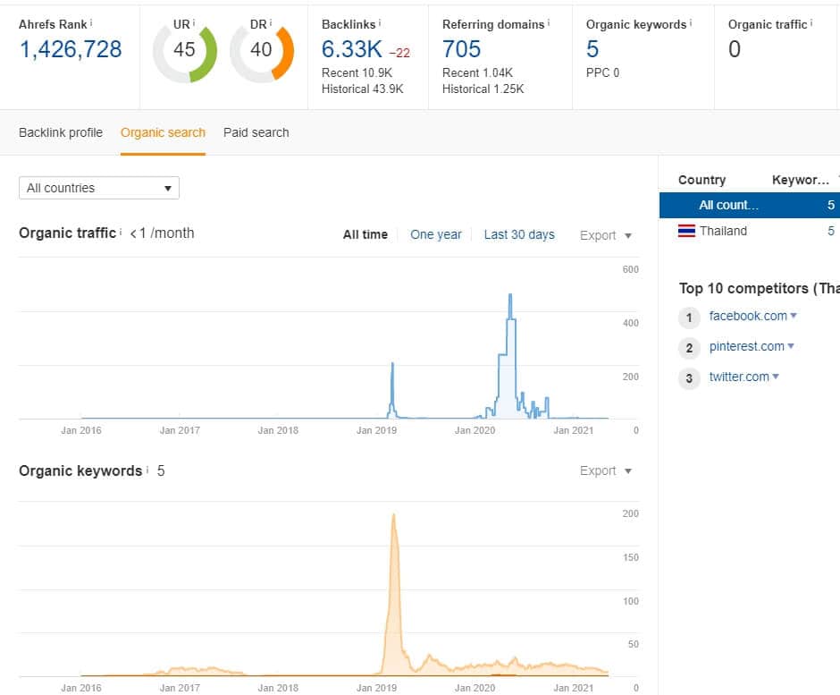840x695 pixels.
Task: Select the Organic search tab
Action: (163, 132)
